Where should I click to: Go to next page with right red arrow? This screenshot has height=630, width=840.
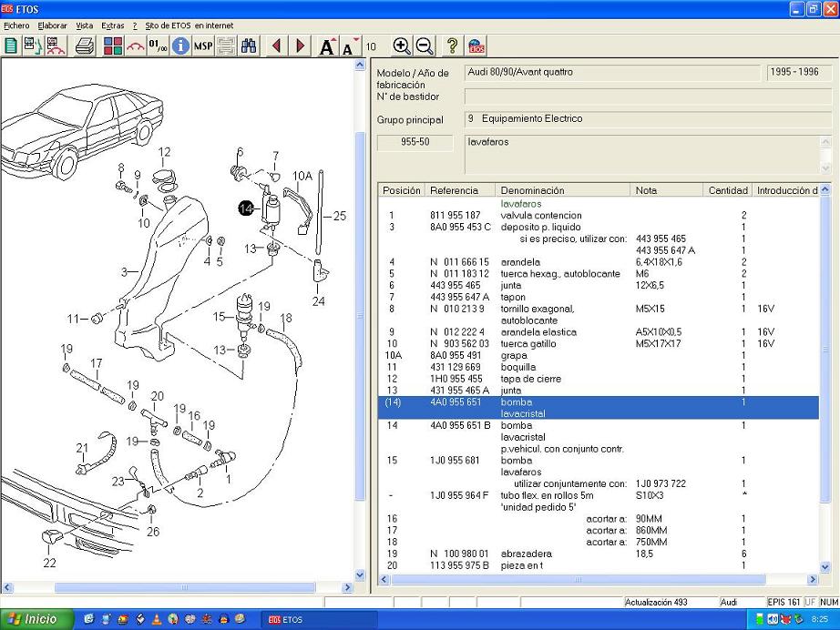300,46
